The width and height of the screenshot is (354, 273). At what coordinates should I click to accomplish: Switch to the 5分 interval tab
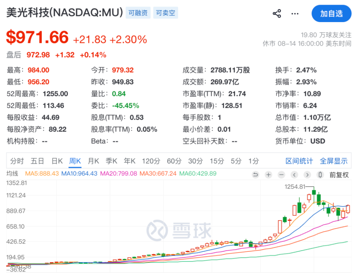point(236,161)
